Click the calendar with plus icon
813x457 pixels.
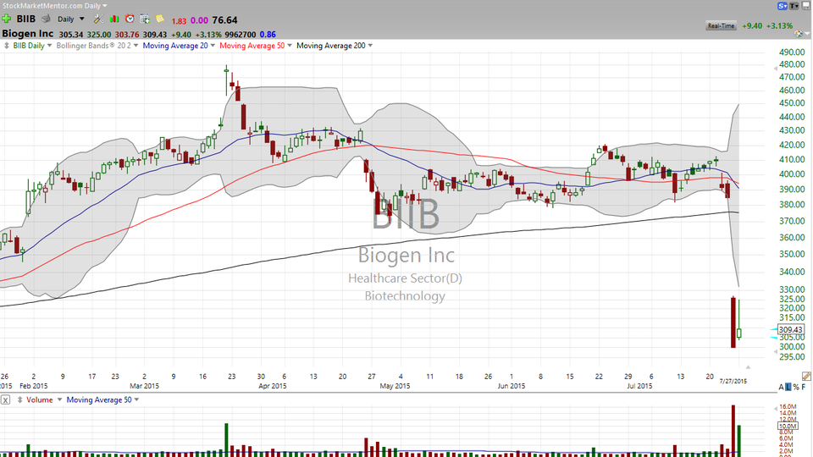point(145,19)
